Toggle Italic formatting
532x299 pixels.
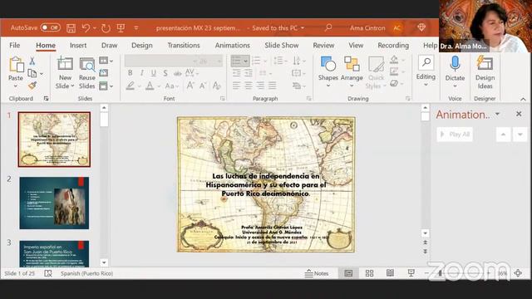click(142, 73)
